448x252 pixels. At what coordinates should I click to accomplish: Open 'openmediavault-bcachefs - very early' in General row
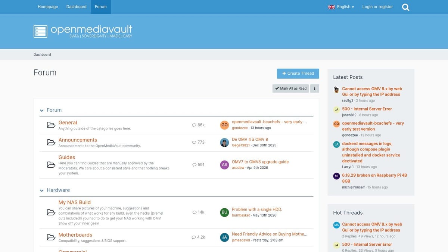pyautogui.click(x=269, y=122)
